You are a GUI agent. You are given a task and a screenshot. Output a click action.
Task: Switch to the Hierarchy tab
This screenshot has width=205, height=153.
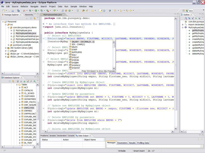tap(29, 15)
